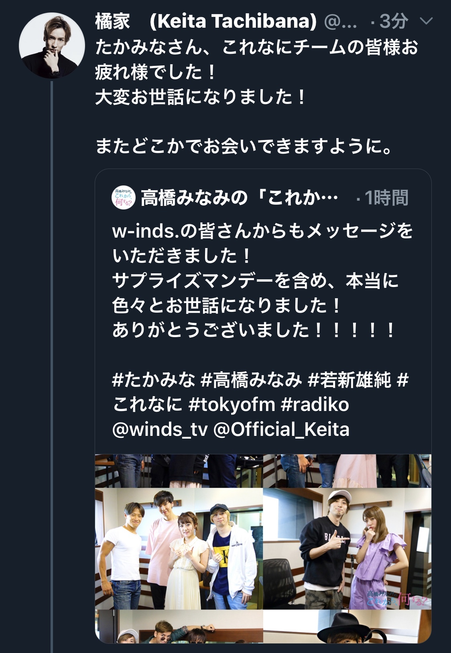
Task: Open the quoted tweet body text
Action: [262, 281]
